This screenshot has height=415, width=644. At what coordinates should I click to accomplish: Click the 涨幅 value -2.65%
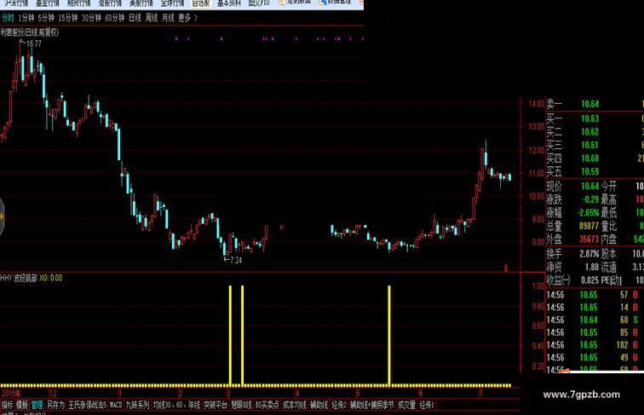pos(588,213)
